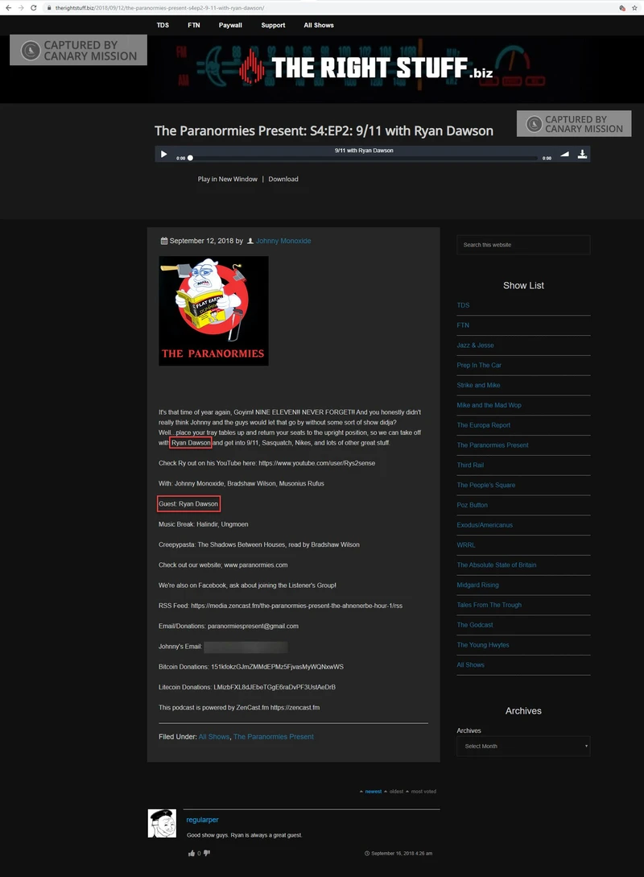The image size is (644, 877).
Task: Expand the Select Month archives dropdown
Action: 523,746
